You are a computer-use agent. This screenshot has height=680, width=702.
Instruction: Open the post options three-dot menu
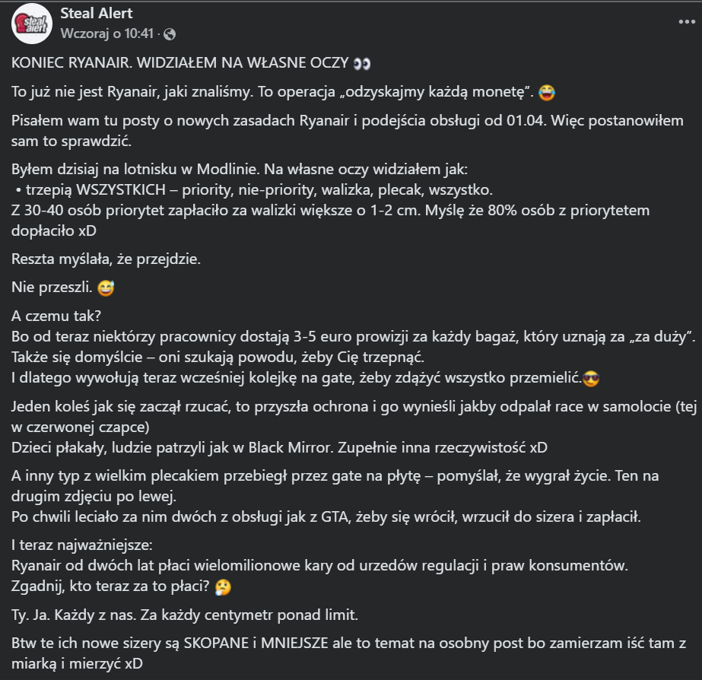tap(686, 21)
